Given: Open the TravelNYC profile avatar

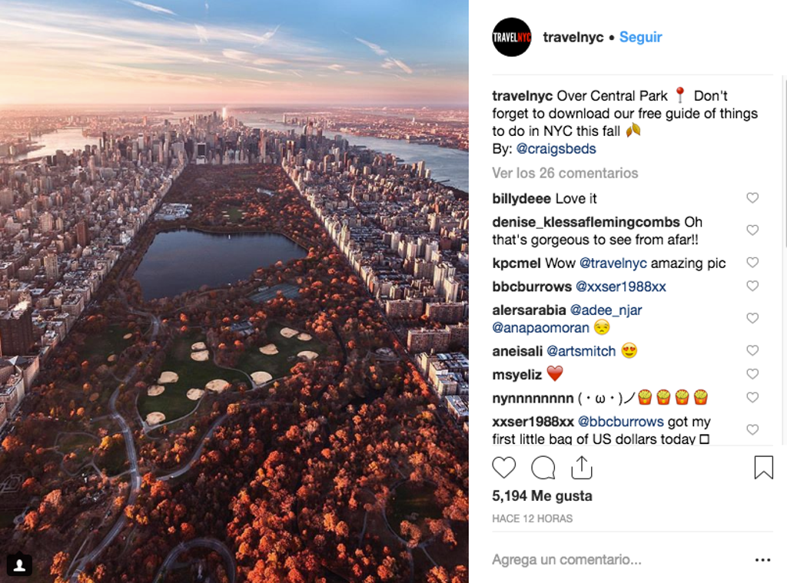Looking at the screenshot, I should [x=511, y=37].
